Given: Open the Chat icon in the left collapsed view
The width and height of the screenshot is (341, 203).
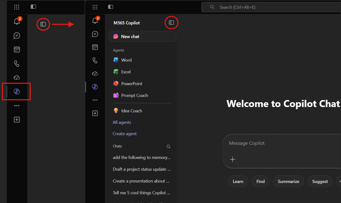Looking at the screenshot, I should point(17,35).
